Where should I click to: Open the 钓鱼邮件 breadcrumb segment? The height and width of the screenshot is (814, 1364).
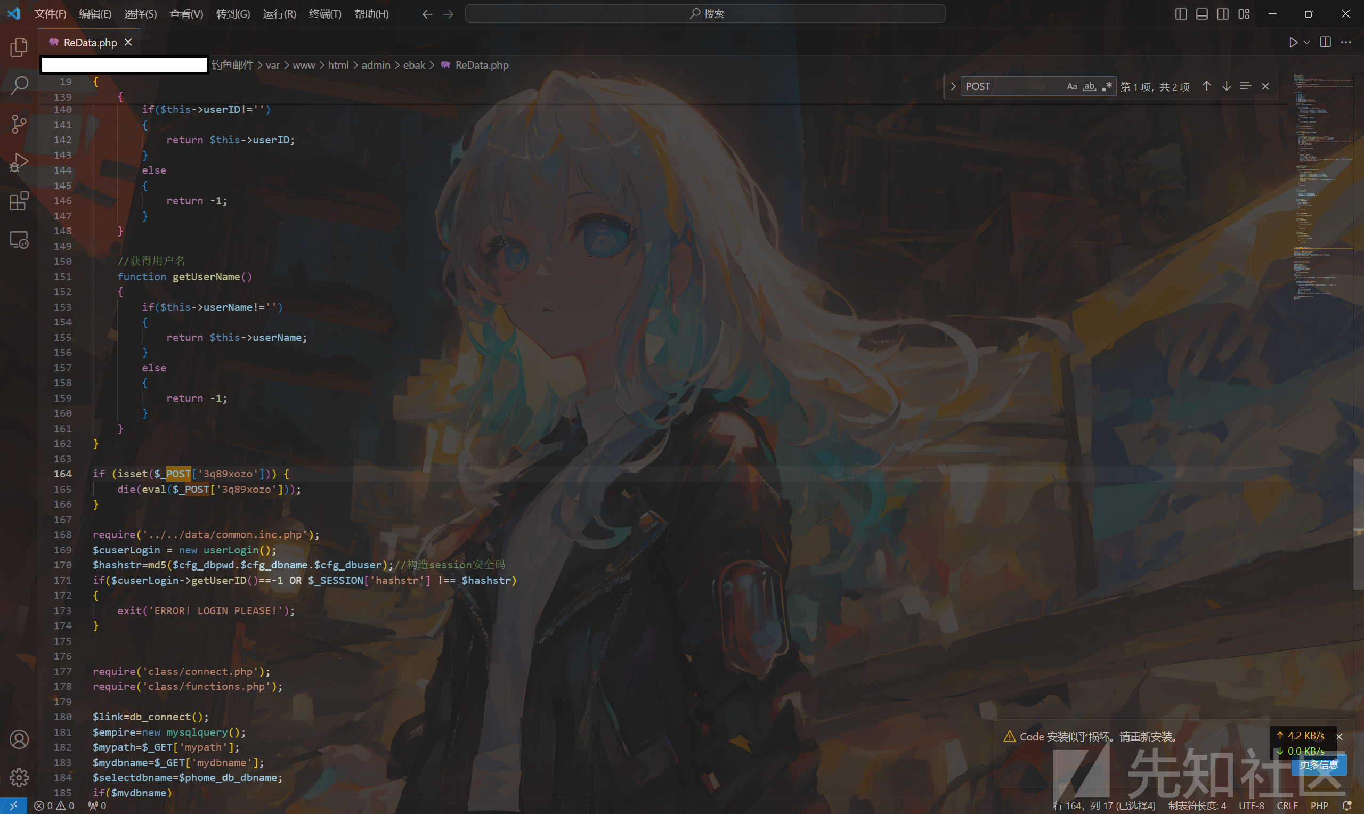232,66
